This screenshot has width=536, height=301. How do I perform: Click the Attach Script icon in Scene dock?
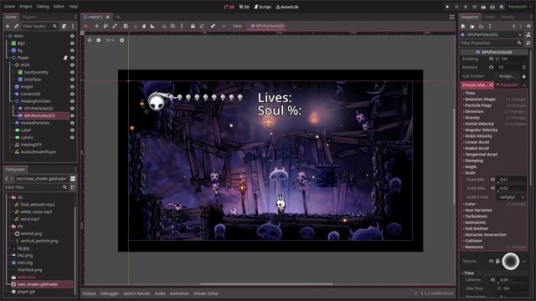pos(64,26)
